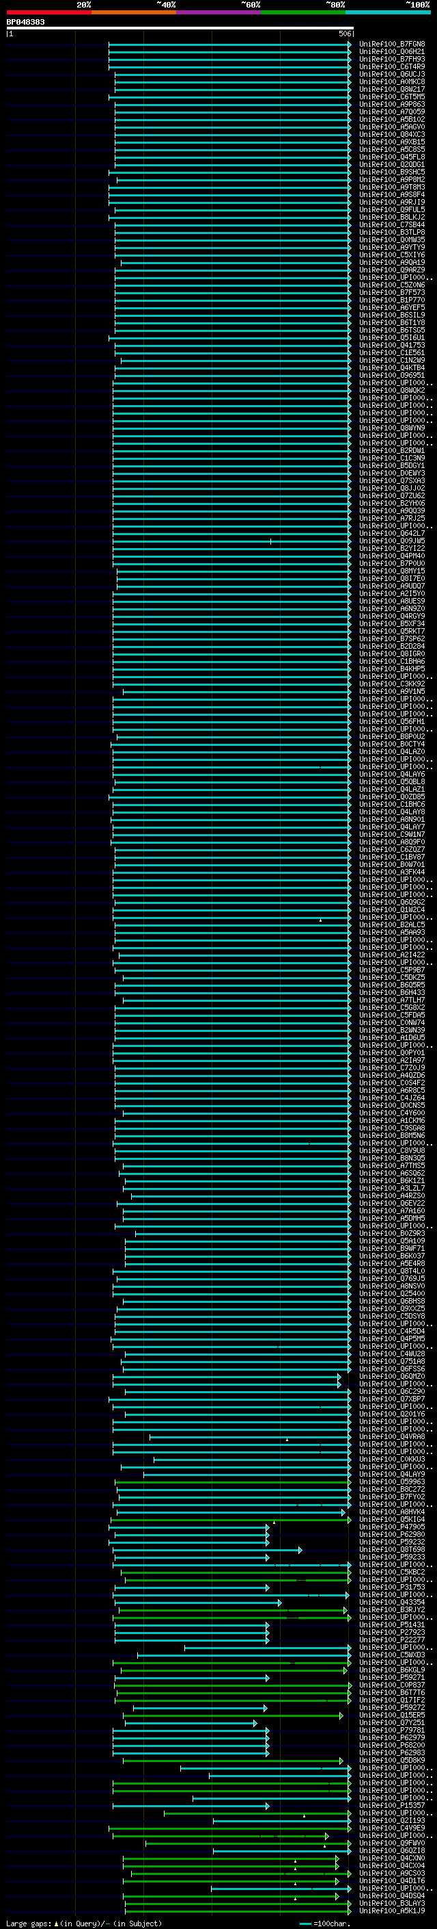Select hit label UniRef100_C4V9E9
437x1929 pixels.
pyautogui.click(x=392, y=1828)
